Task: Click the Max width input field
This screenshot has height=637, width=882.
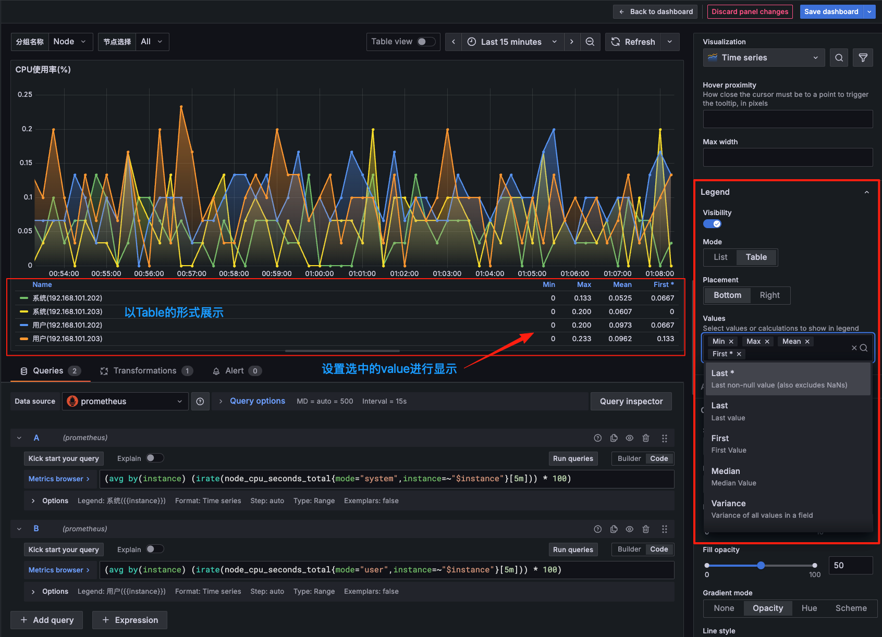Action: (x=787, y=157)
